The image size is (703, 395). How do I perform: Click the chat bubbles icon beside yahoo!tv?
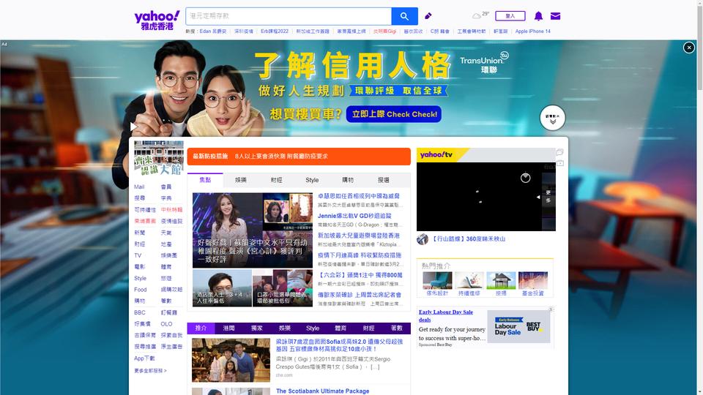[x=560, y=152]
